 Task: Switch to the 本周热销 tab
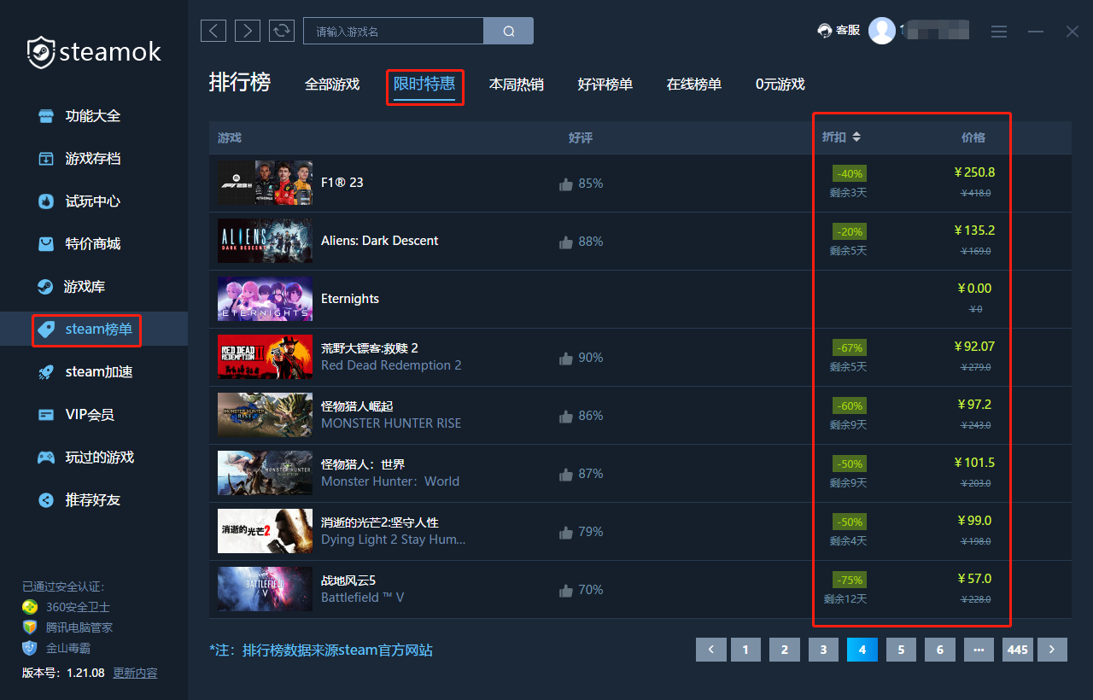pyautogui.click(x=516, y=85)
